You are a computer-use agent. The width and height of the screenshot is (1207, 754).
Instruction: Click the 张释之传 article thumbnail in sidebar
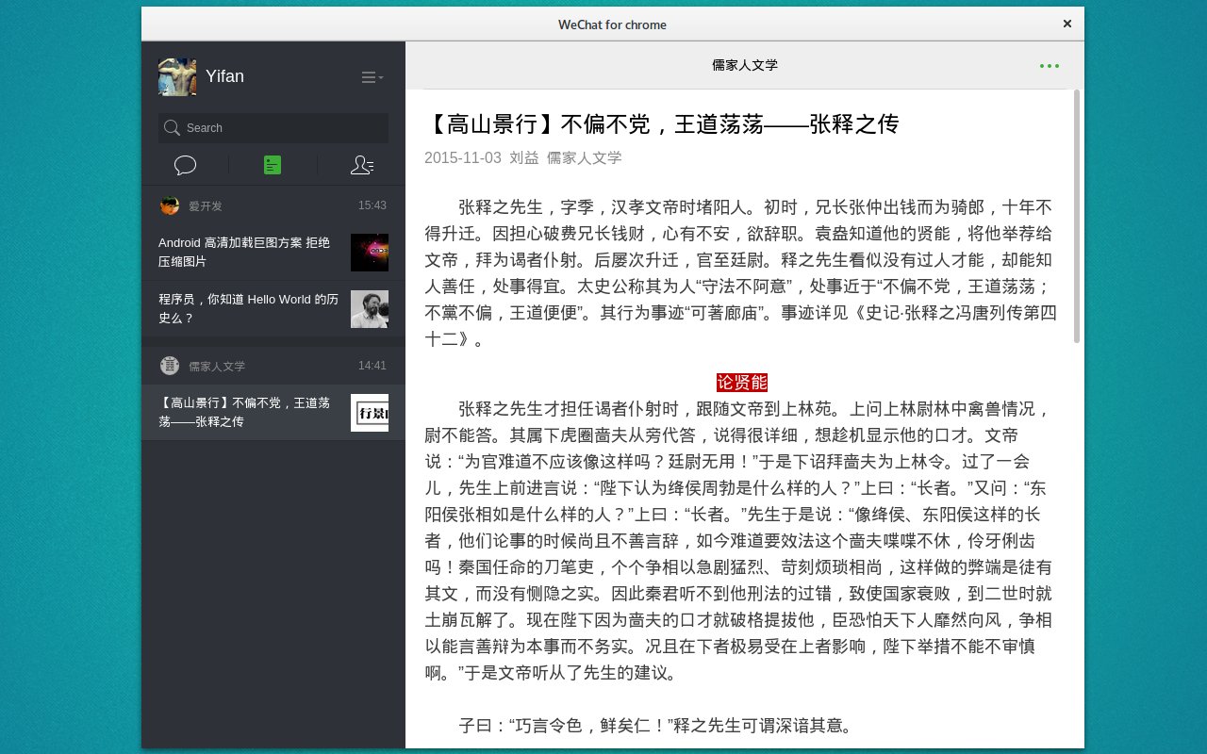[x=370, y=413]
